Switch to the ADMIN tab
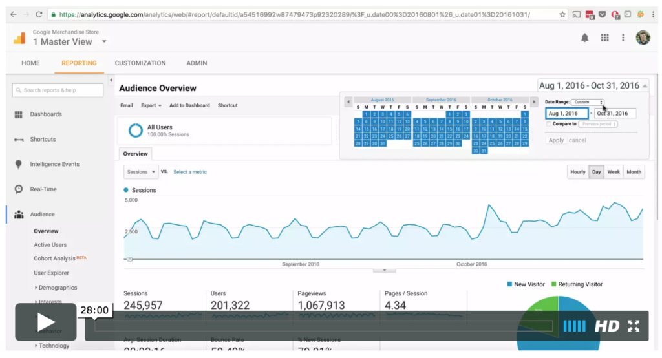662x358 pixels. (x=197, y=63)
